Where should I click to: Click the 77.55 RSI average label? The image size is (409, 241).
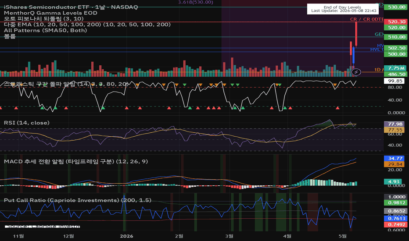point(395,130)
